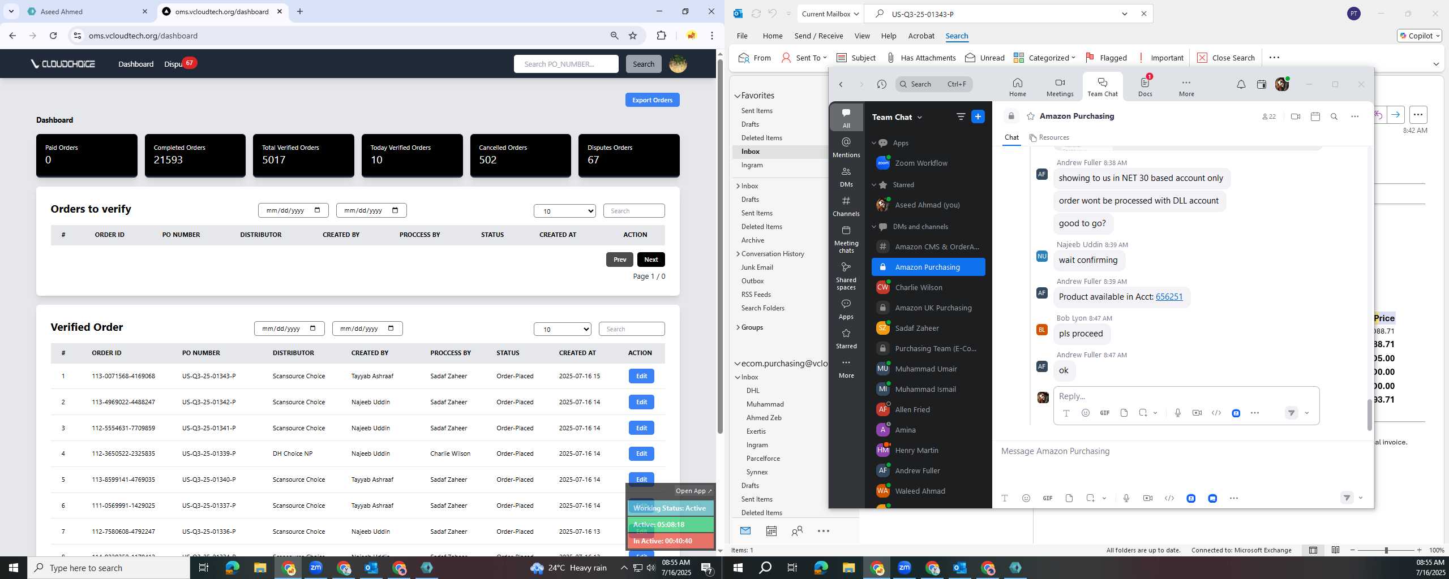Open Windows Start menu on left taskbar

[x=14, y=568]
